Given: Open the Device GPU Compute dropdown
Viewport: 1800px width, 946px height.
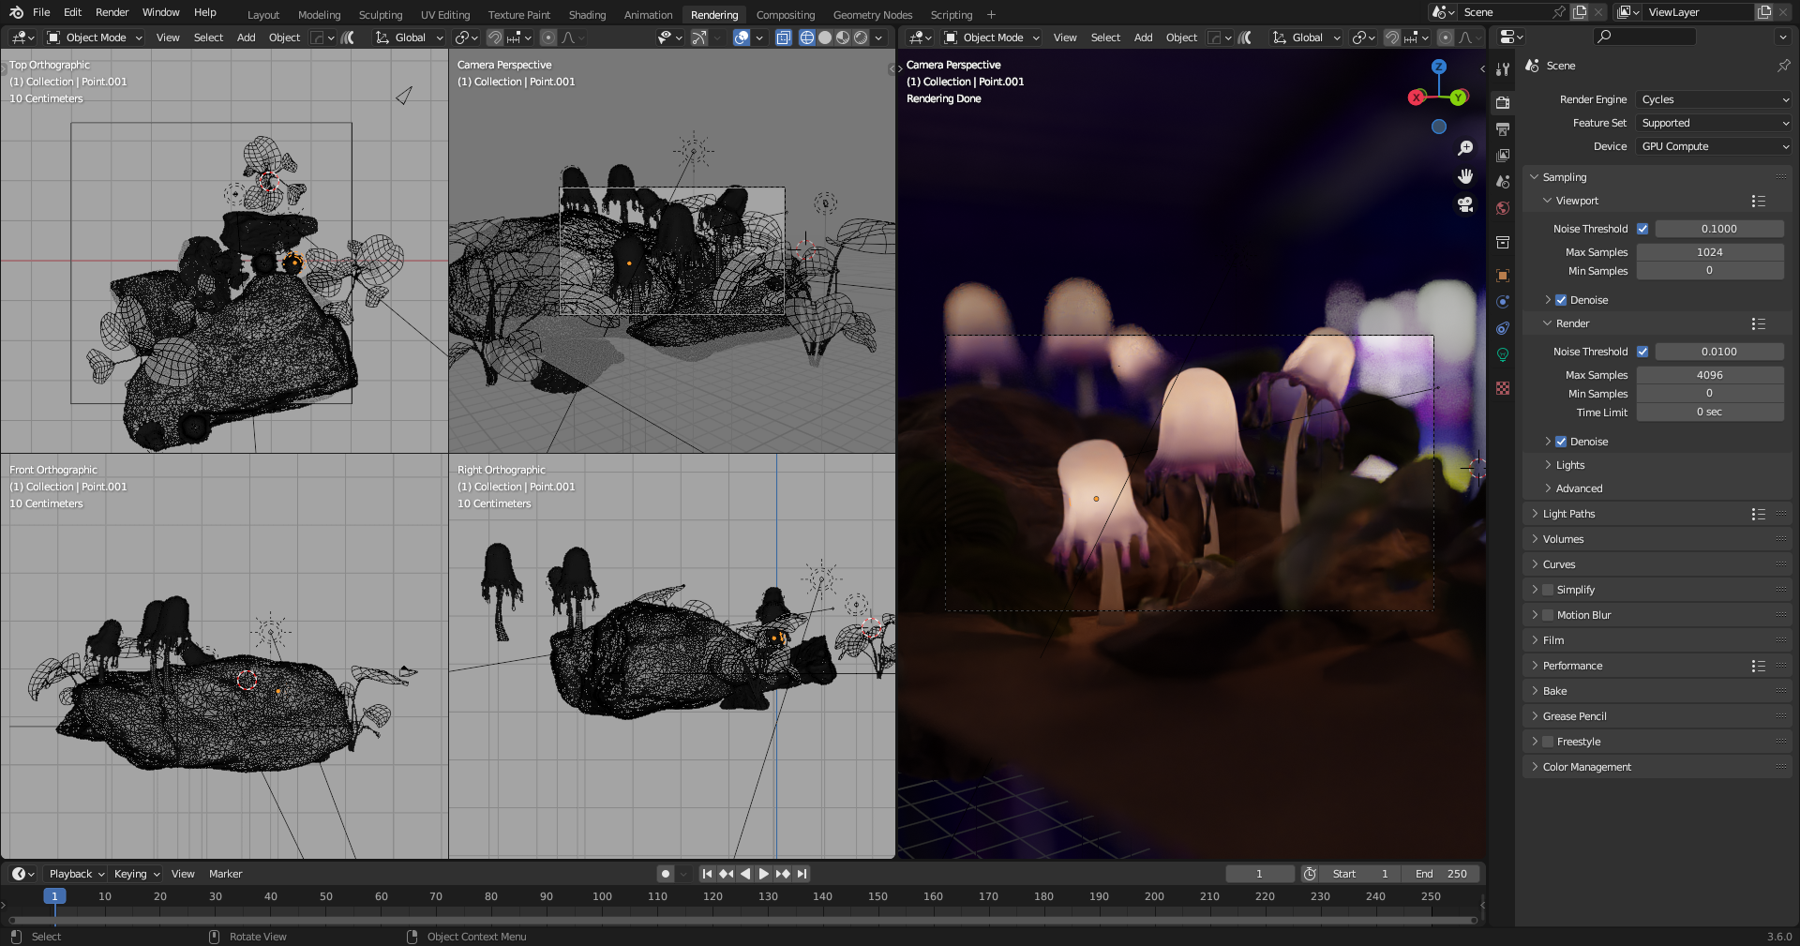Looking at the screenshot, I should [x=1715, y=146].
